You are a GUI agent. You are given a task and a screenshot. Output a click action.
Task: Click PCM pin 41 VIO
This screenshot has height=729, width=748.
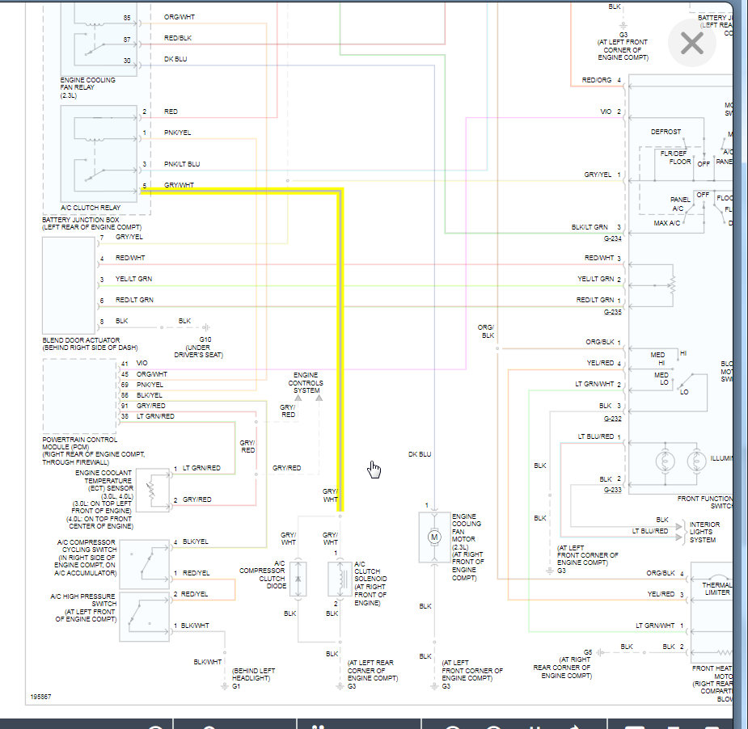pyautogui.click(x=134, y=363)
